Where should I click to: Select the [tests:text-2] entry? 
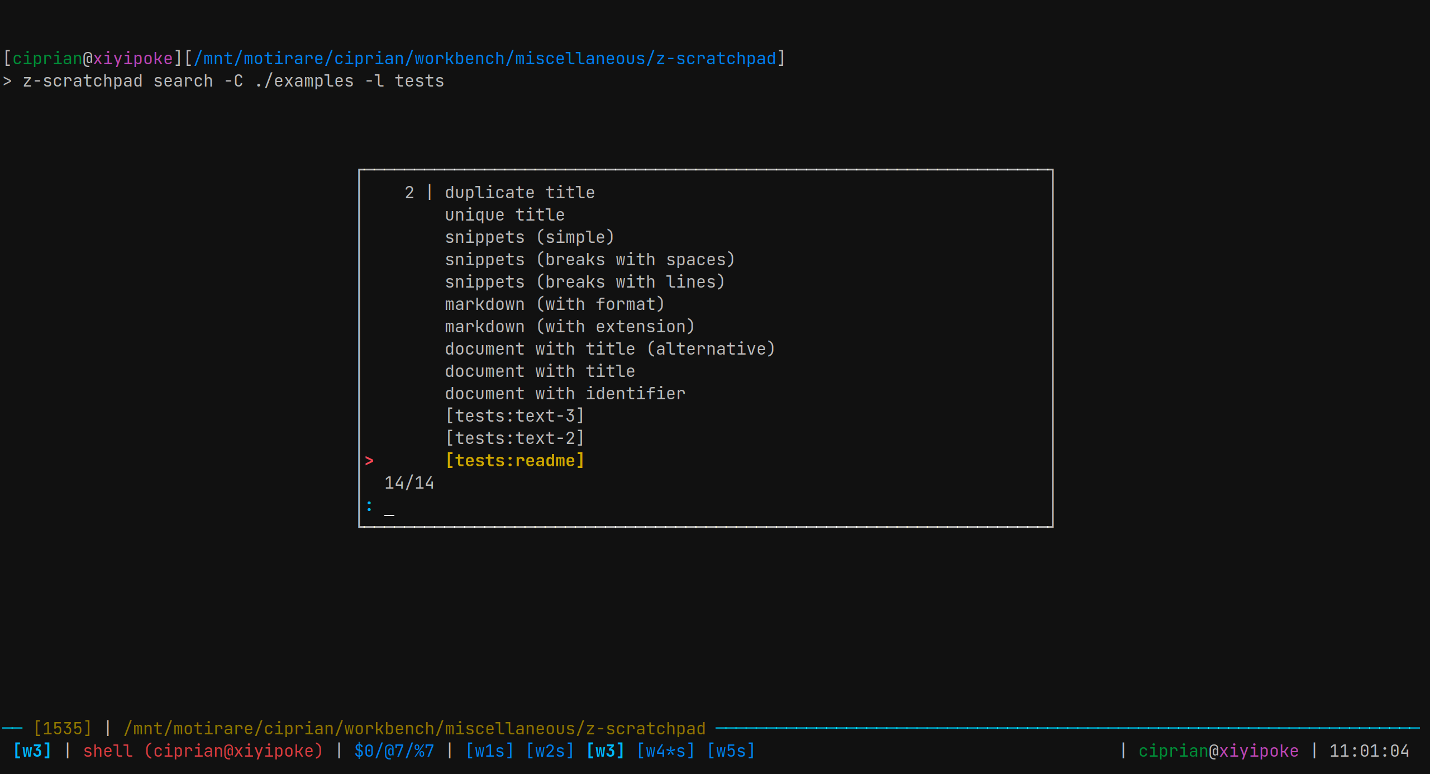[x=514, y=438]
